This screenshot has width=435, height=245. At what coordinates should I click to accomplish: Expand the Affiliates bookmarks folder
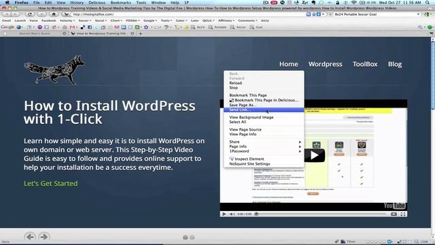[x=226, y=20]
